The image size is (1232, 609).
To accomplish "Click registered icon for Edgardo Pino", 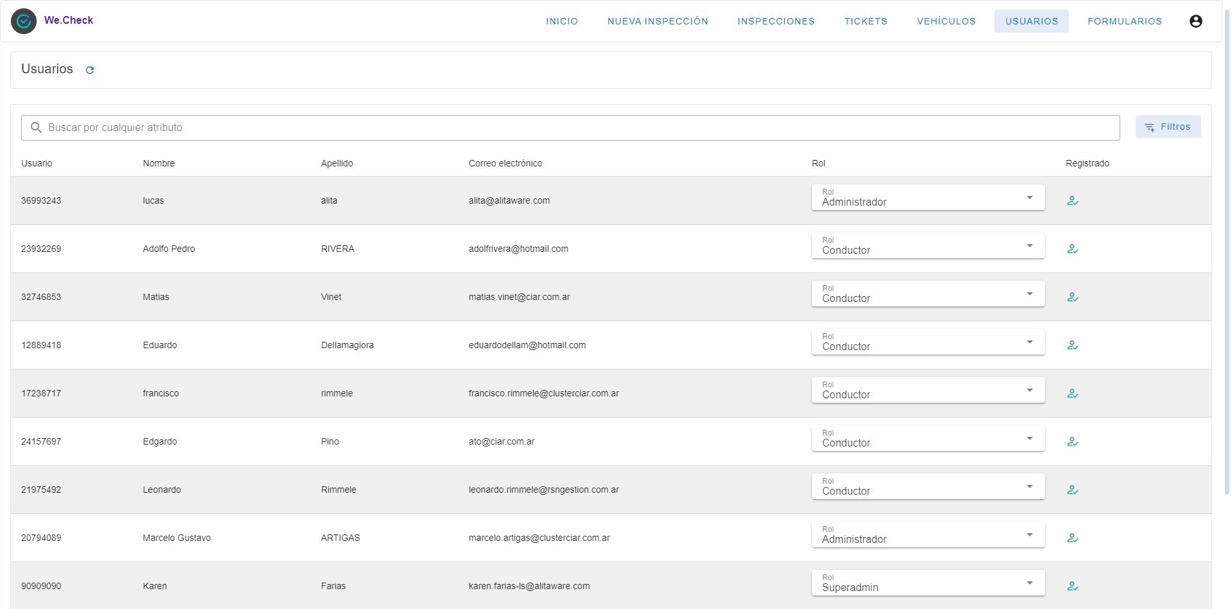I will click(1072, 442).
